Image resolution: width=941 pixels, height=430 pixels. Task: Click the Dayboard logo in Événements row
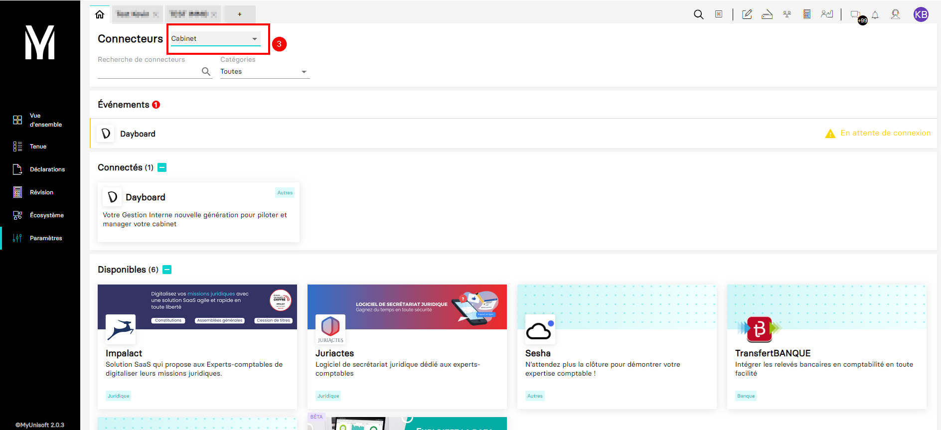(106, 134)
